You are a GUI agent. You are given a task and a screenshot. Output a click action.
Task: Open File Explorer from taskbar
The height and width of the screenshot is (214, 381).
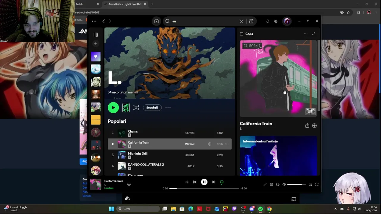pyautogui.click(x=173, y=209)
